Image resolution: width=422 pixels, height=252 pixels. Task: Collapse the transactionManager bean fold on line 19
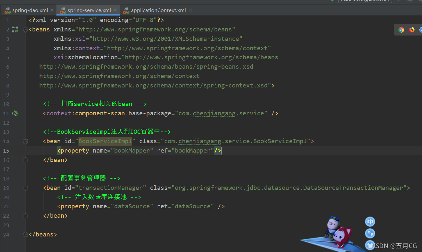pos(26,188)
